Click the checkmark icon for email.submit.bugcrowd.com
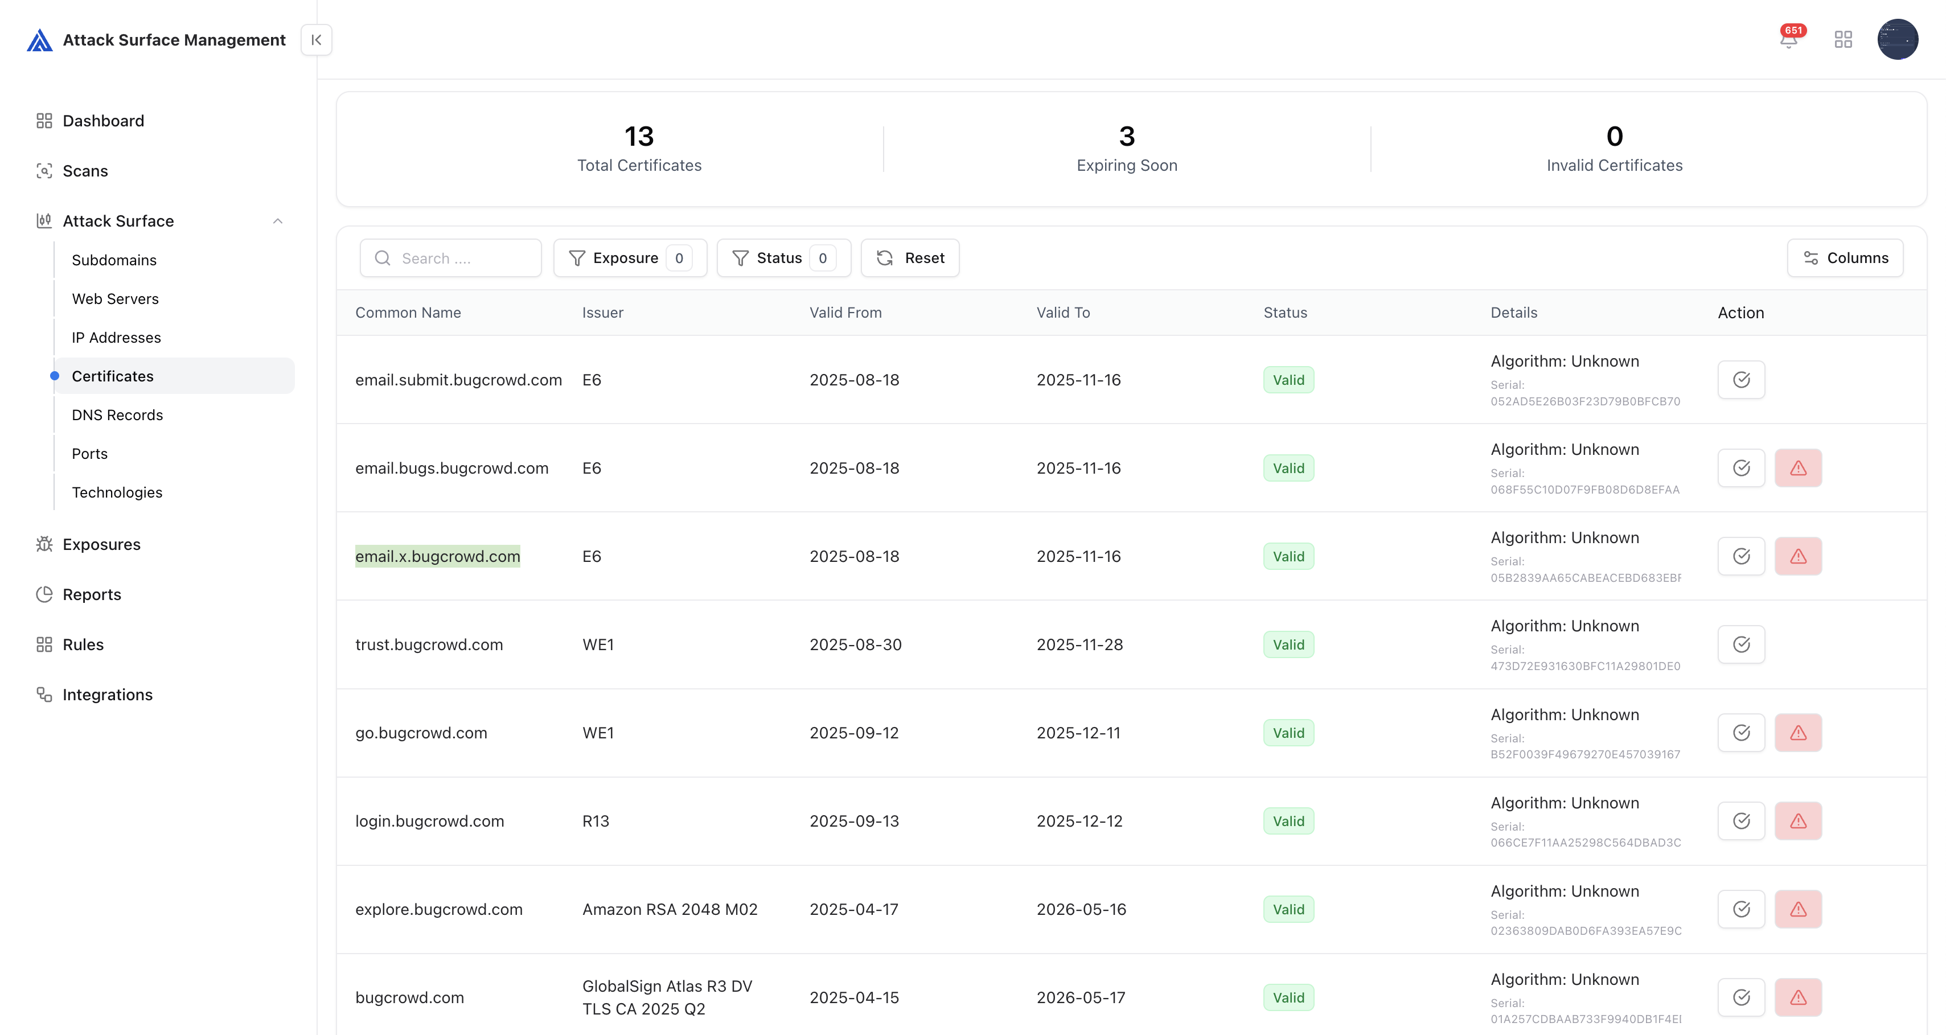The height and width of the screenshot is (1035, 1946). [x=1740, y=379]
